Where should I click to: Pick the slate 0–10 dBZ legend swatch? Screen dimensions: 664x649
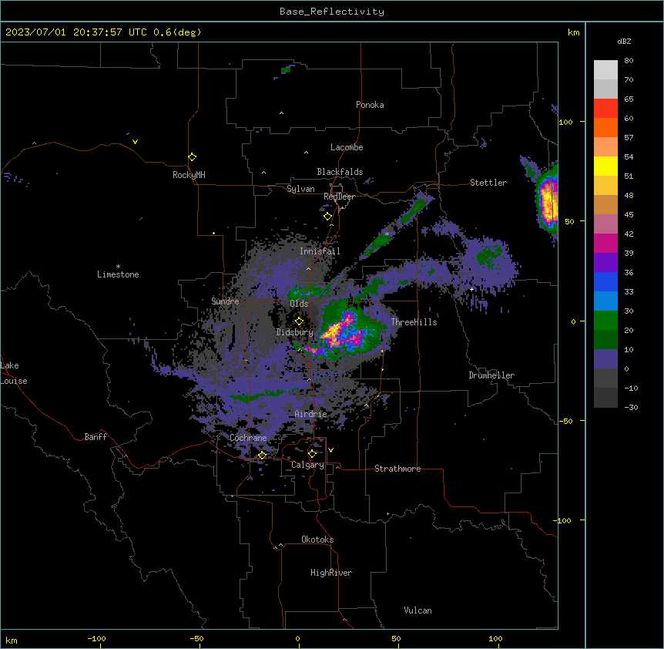click(605, 359)
